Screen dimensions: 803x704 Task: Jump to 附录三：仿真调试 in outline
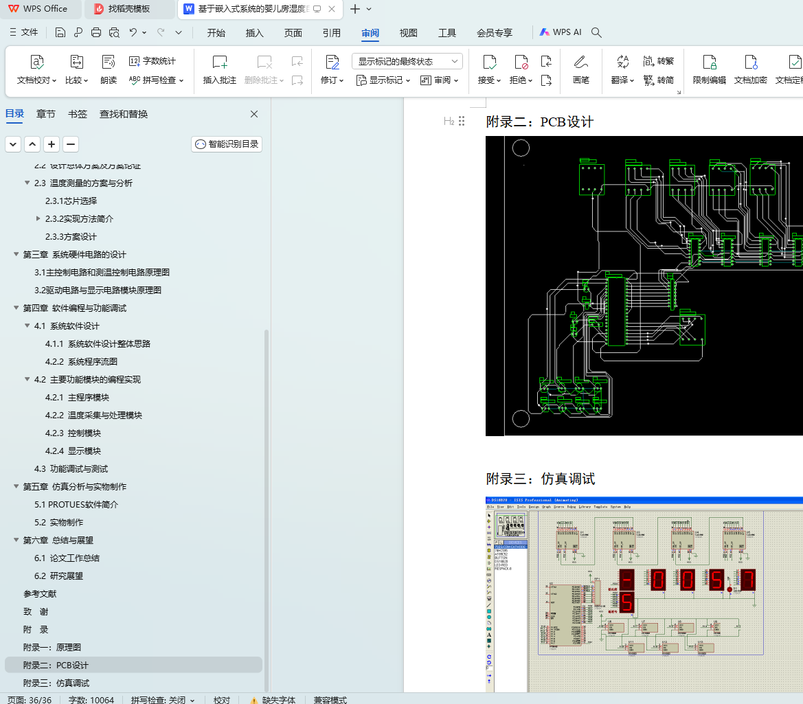(x=56, y=683)
